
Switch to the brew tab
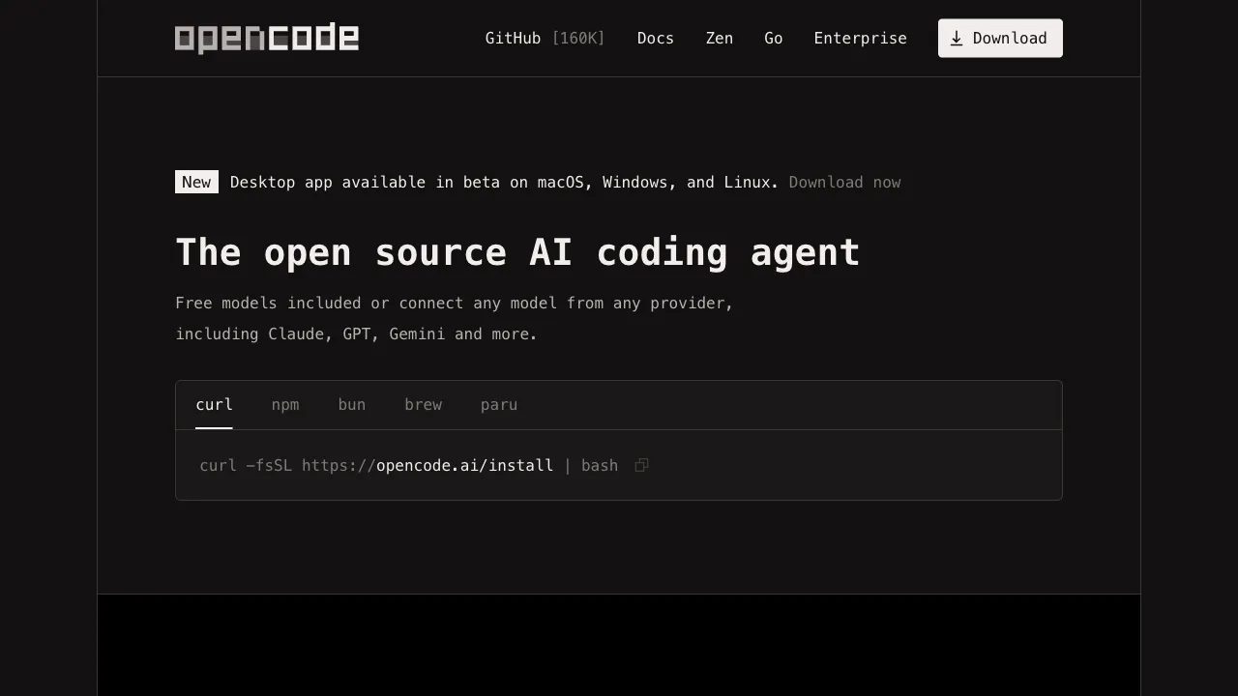tap(424, 405)
